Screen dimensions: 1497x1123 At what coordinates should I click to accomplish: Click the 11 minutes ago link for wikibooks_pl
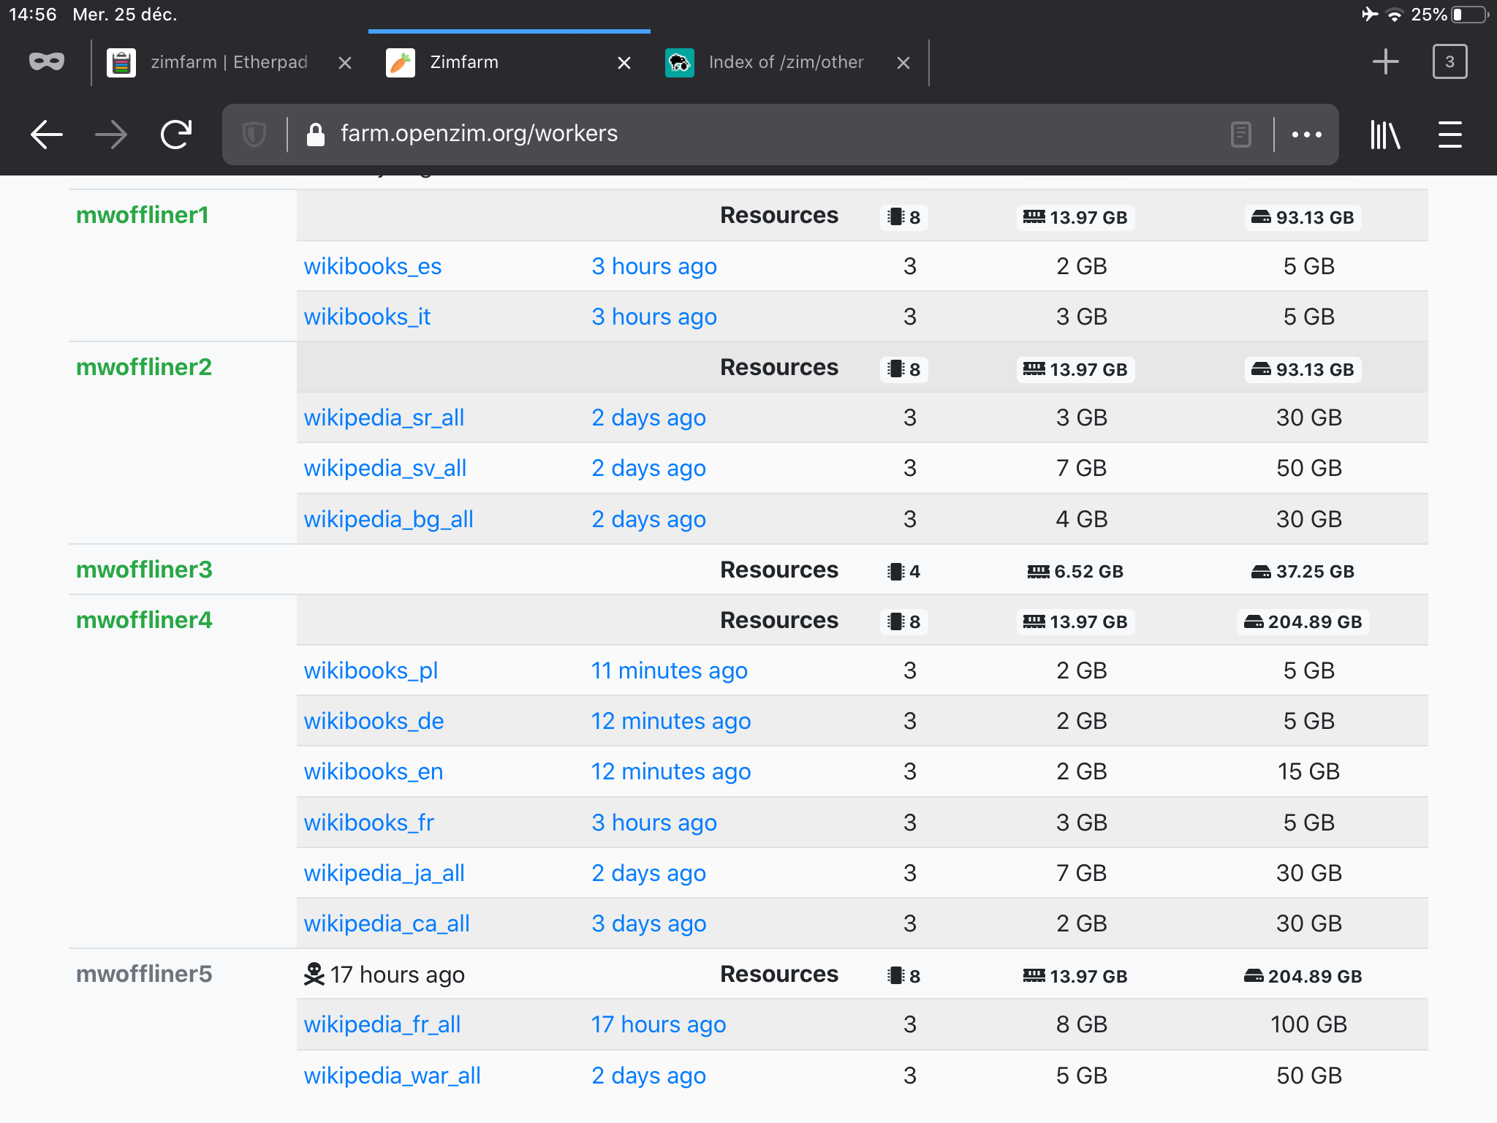point(669,670)
